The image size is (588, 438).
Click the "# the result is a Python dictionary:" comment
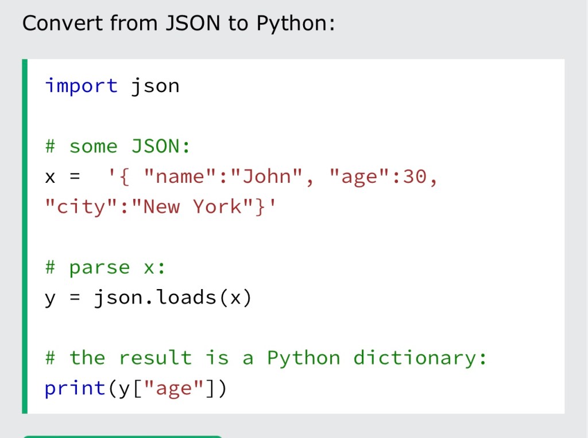pos(266,358)
